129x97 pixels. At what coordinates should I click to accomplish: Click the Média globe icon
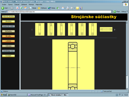pos(49,8)
